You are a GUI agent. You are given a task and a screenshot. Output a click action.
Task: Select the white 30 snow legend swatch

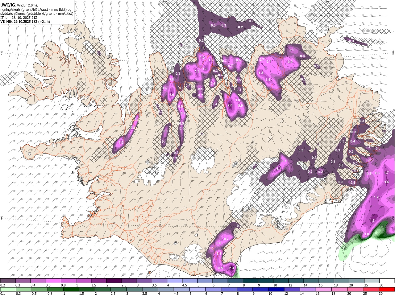[387, 281]
